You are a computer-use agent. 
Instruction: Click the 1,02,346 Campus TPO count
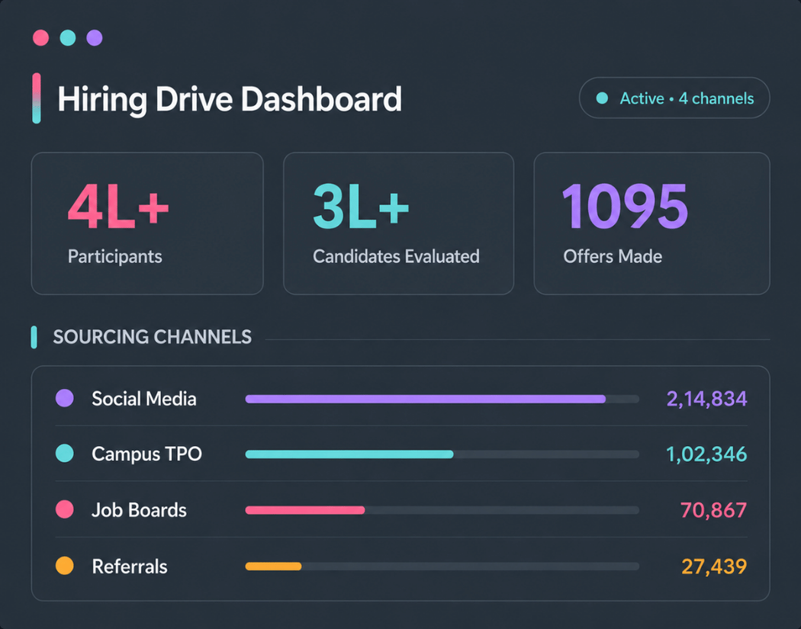click(x=706, y=454)
